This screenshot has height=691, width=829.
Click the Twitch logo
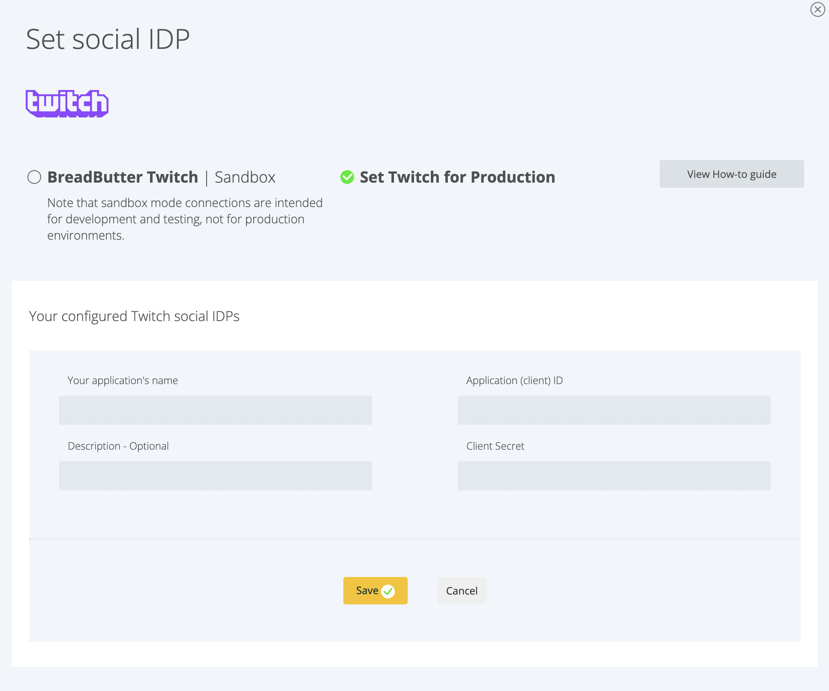pos(67,103)
